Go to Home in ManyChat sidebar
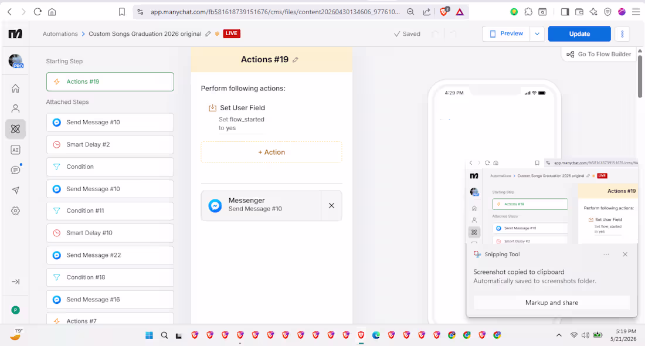 (x=15, y=89)
